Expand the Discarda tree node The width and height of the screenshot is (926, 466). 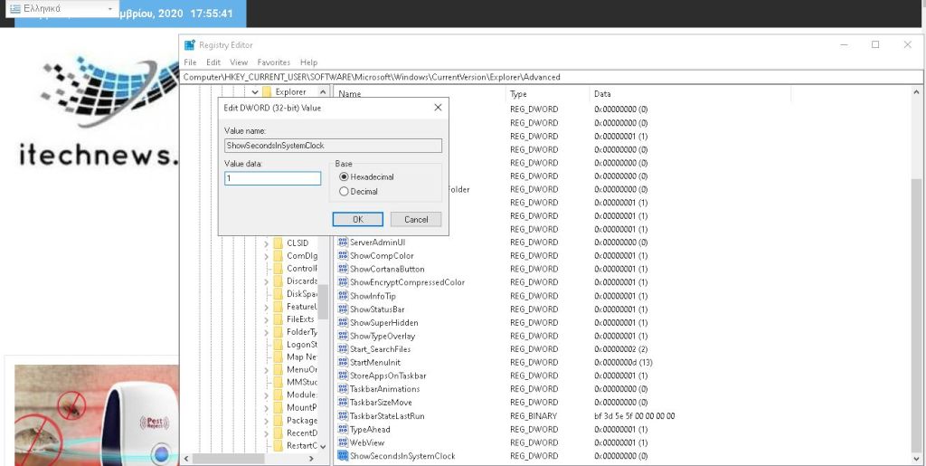pyautogui.click(x=267, y=281)
